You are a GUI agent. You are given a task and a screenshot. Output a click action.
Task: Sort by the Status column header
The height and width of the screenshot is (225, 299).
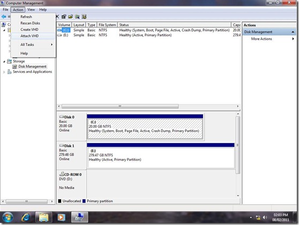pyautogui.click(x=174, y=25)
